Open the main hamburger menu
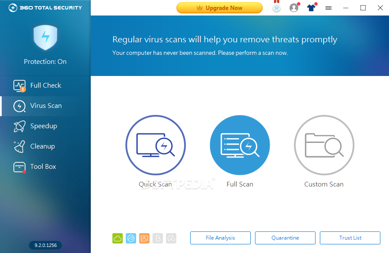The height and width of the screenshot is (253, 389). 328,8
